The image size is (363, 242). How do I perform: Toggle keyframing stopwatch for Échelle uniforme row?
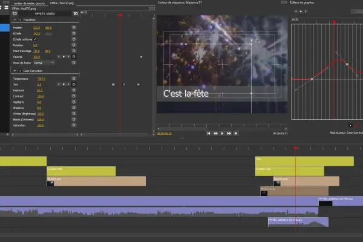[x=74, y=39]
